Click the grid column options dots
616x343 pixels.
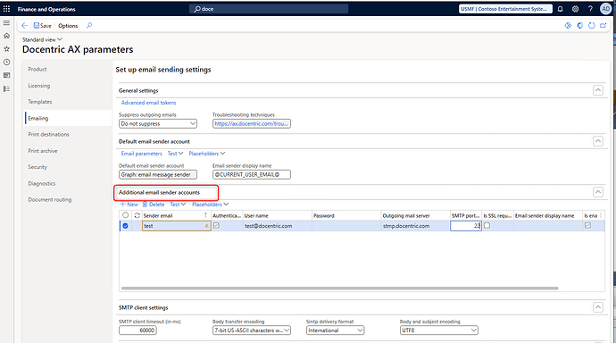(x=601, y=215)
